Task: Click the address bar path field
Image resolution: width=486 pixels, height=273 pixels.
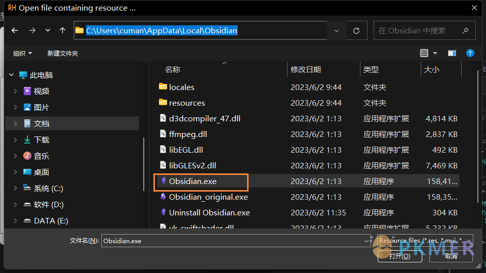Action: coord(200,30)
